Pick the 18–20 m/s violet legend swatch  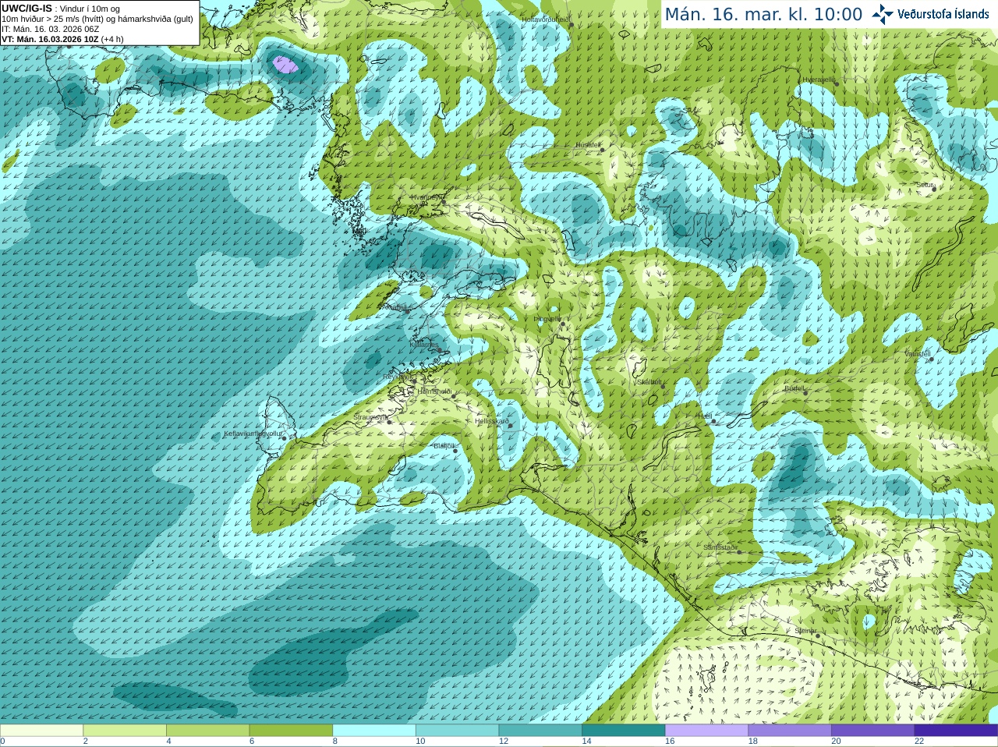tap(790, 730)
